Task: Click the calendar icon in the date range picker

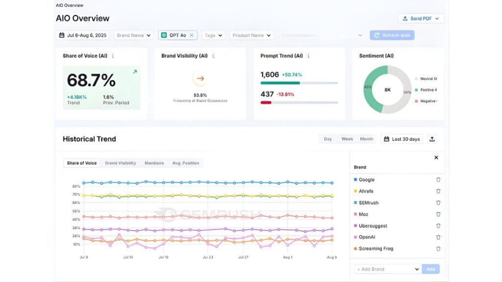Action: [62, 35]
